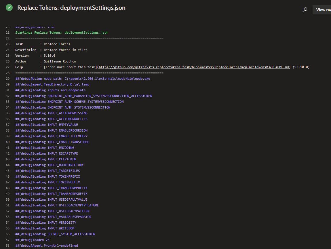
Task: Click line 30 showing agent.TempDirectory
Action: coord(52,84)
